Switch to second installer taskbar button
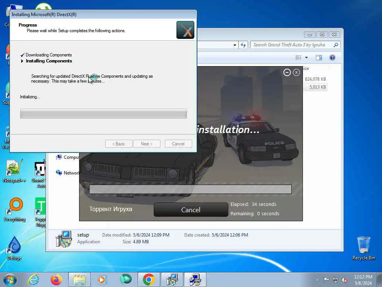 point(195,280)
